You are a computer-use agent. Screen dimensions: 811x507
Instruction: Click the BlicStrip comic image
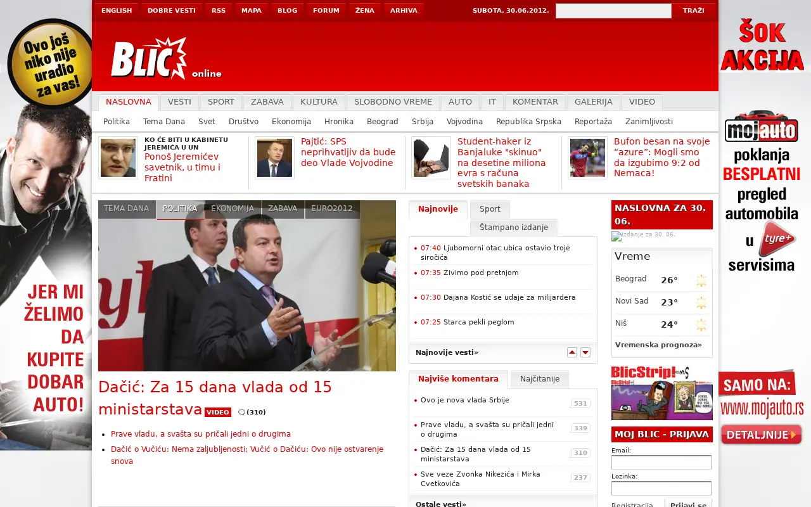(662, 393)
